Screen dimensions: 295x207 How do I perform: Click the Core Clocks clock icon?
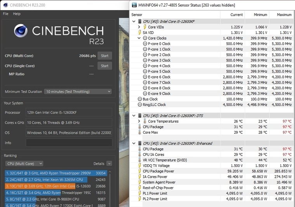point(145,38)
